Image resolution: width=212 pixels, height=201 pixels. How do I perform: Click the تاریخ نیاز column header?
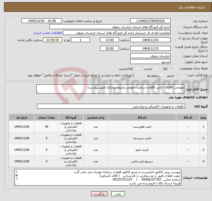tap(22, 117)
